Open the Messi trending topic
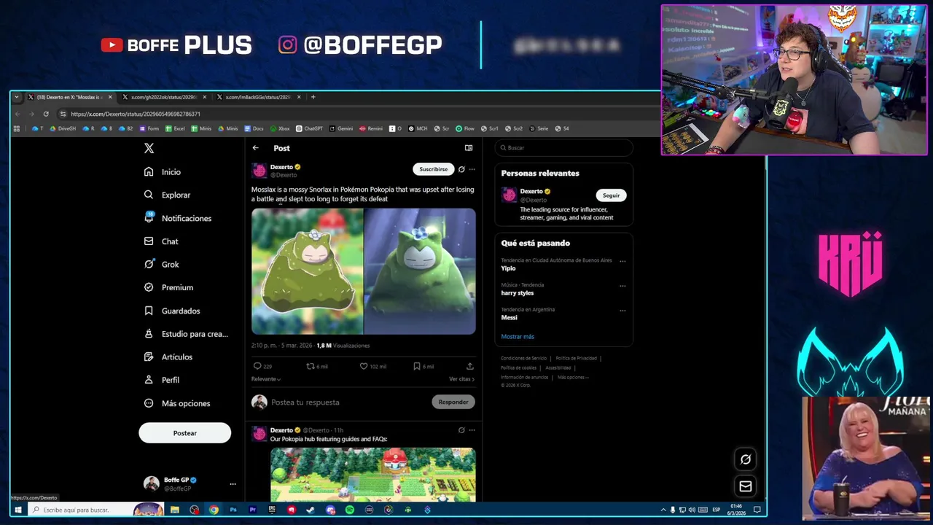The height and width of the screenshot is (525, 933). click(509, 318)
